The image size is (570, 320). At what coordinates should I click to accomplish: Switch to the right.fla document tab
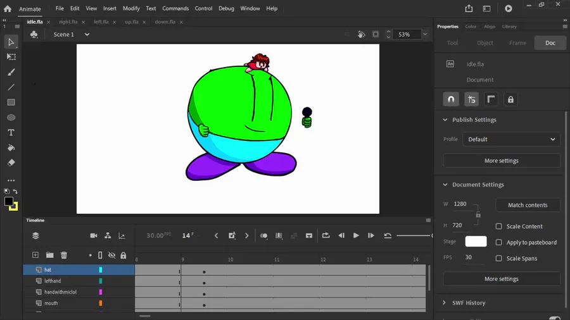[68, 22]
